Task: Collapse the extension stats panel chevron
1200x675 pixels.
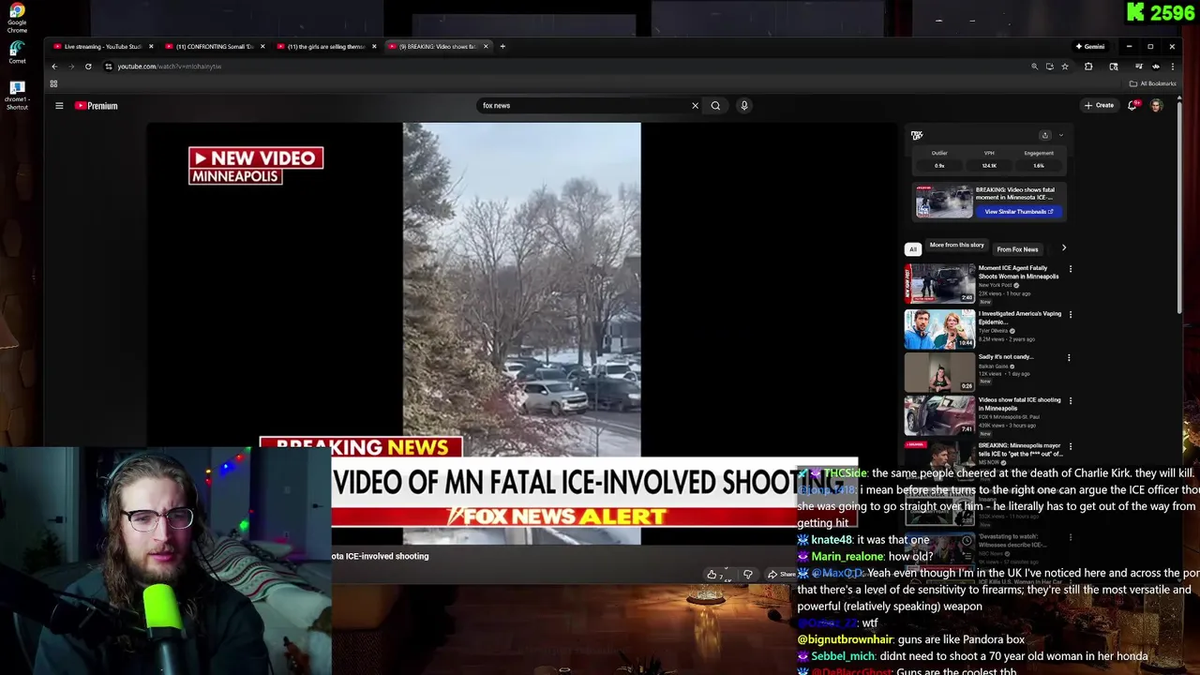Action: click(1061, 135)
